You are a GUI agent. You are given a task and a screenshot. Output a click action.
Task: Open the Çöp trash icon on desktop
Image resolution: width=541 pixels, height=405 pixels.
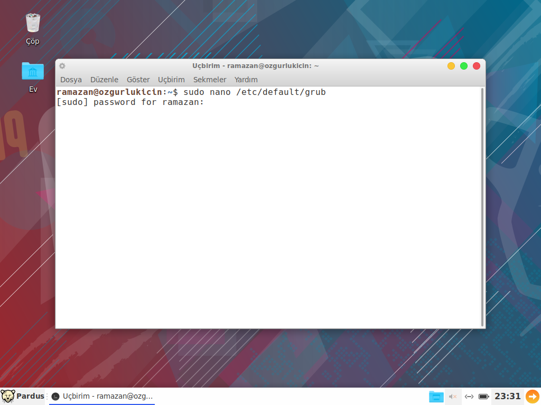coord(33,24)
